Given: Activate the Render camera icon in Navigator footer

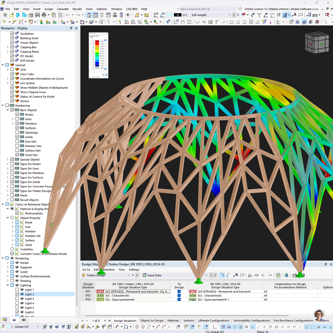Looking at the screenshot, I should coord(24,320).
